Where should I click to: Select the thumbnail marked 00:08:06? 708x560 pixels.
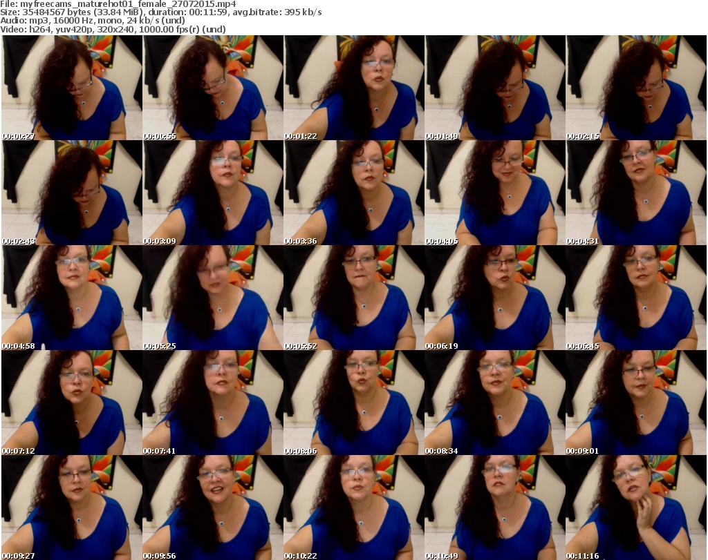pos(354,403)
